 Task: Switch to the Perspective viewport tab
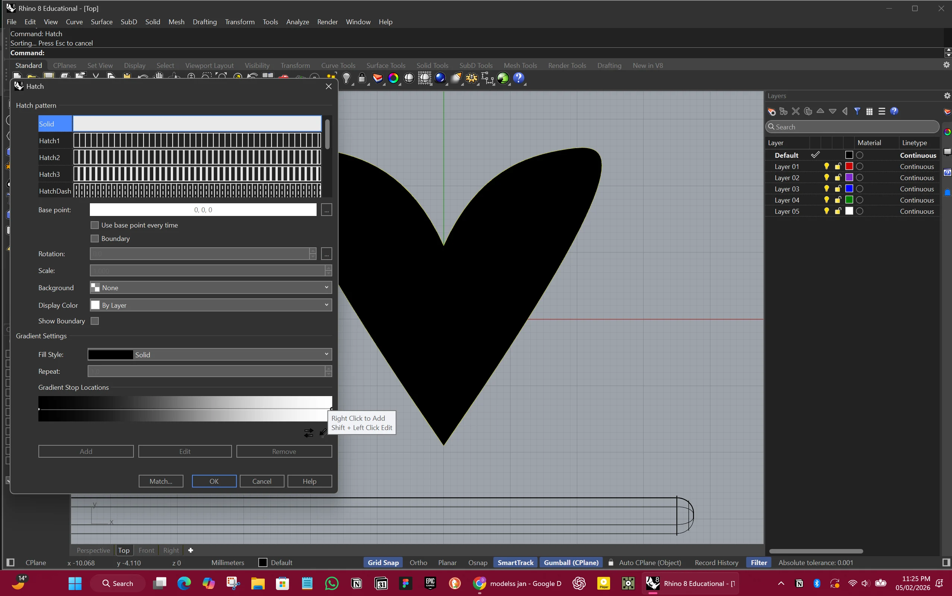pyautogui.click(x=93, y=550)
